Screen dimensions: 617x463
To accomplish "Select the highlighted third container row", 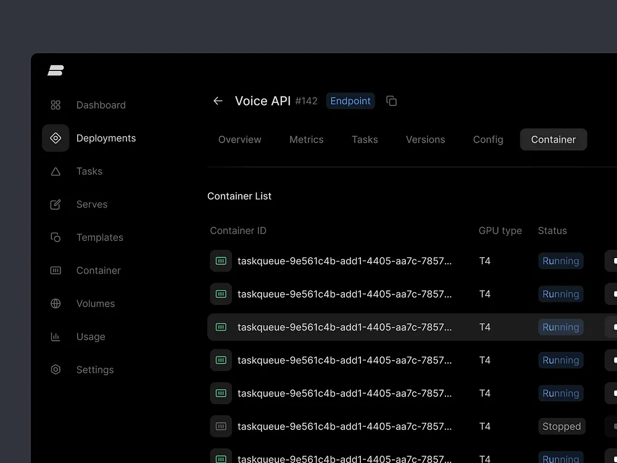I will coord(344,327).
